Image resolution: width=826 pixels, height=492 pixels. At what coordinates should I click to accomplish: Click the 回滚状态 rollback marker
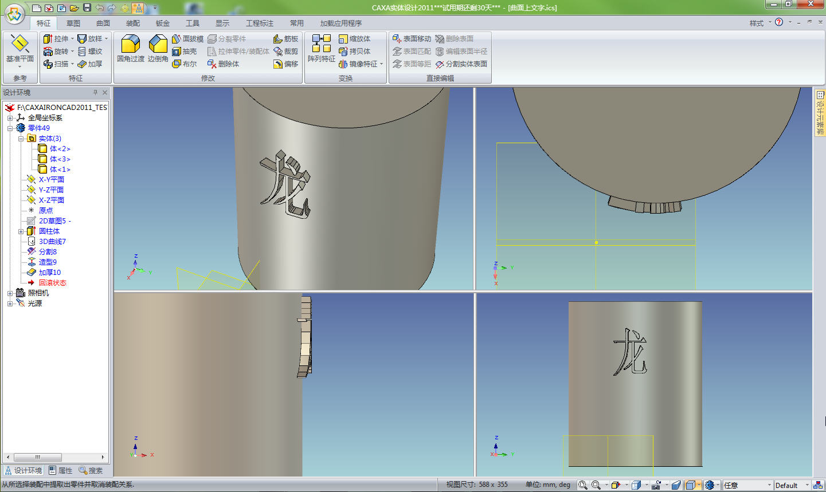pyautogui.click(x=47, y=283)
